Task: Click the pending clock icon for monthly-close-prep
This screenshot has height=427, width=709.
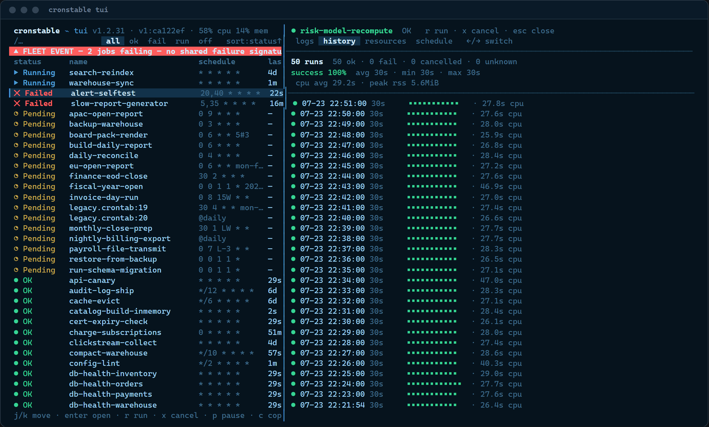Action: [x=16, y=228]
